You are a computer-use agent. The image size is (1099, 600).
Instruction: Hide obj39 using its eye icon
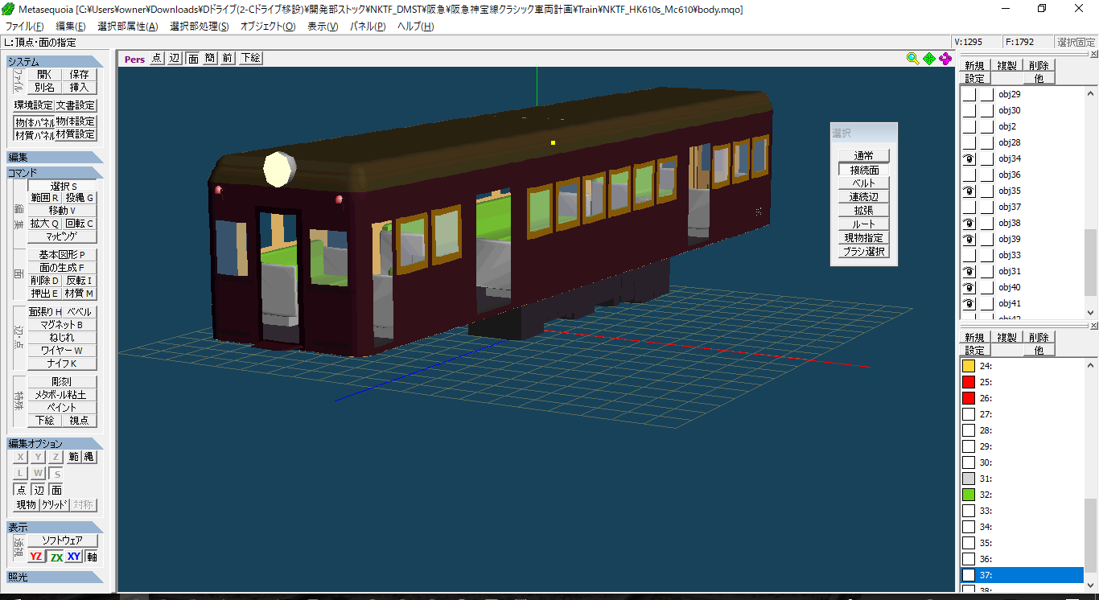(969, 239)
